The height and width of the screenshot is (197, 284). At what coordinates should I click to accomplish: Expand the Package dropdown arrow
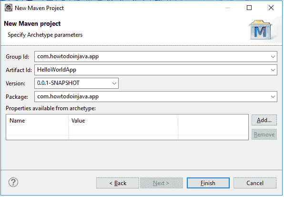[x=273, y=97]
